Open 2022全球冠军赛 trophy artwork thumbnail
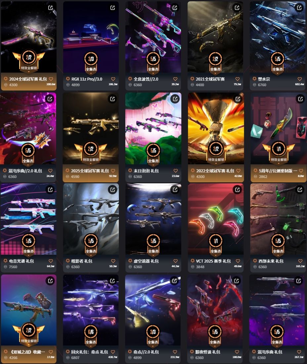307x364 pixels. pos(216,128)
